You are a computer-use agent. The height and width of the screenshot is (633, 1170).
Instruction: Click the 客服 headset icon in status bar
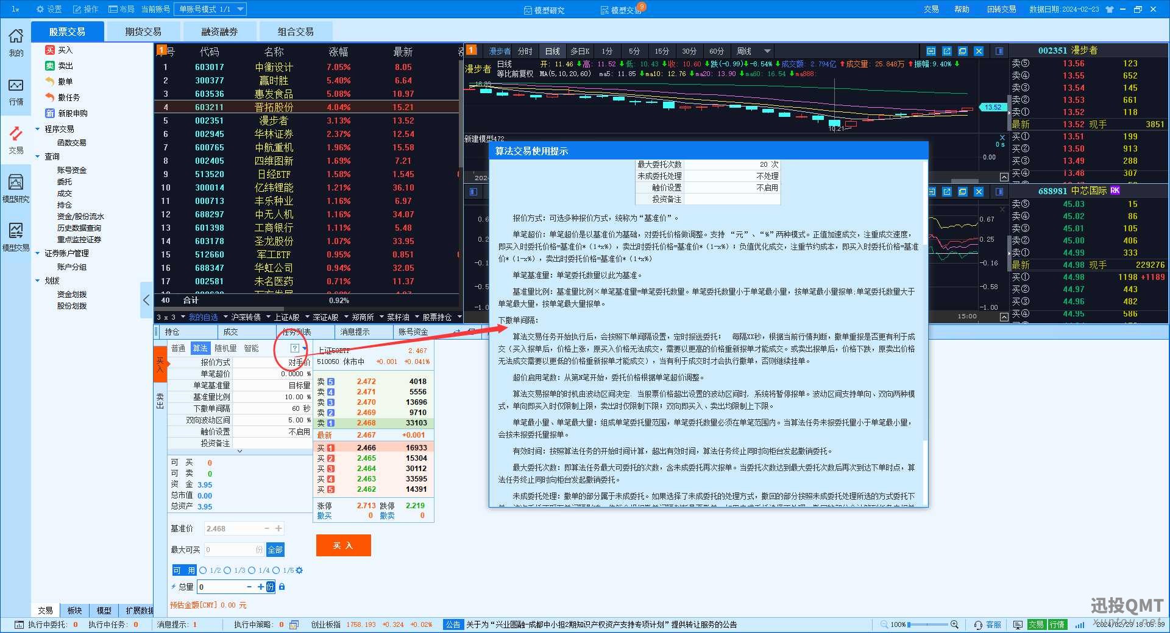click(x=978, y=624)
